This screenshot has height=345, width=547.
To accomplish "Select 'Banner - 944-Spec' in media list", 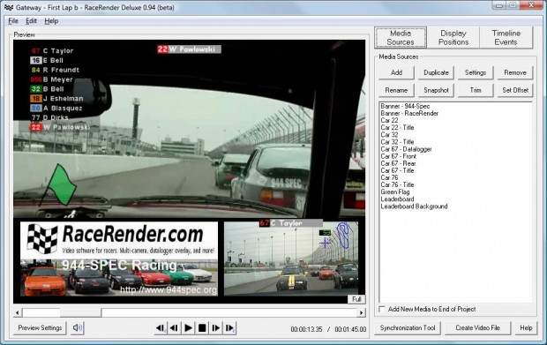I will 405,106.
